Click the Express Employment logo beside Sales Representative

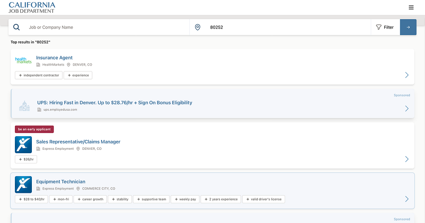23,145
